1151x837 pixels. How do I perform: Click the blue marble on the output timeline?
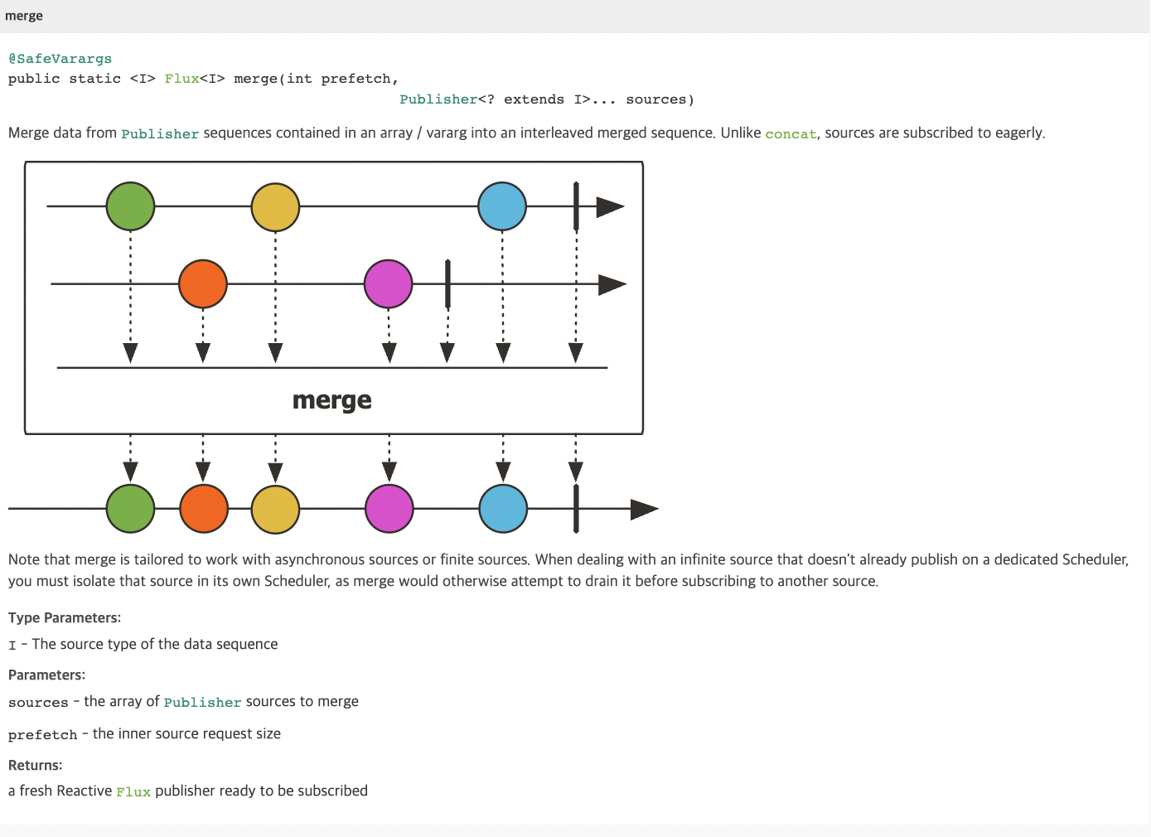[503, 509]
